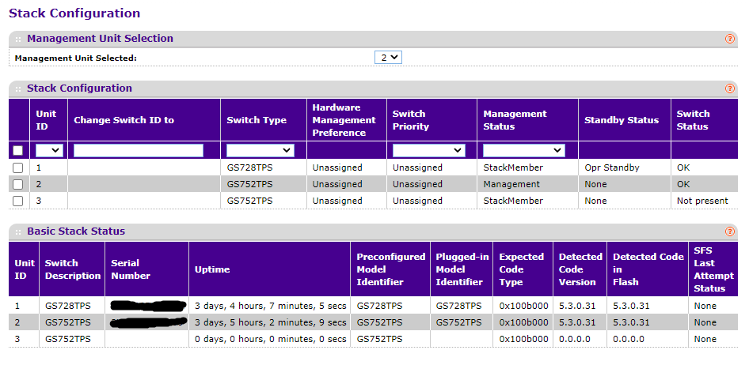Open help for Management Unit Selection
749x365 pixels.
(729, 39)
